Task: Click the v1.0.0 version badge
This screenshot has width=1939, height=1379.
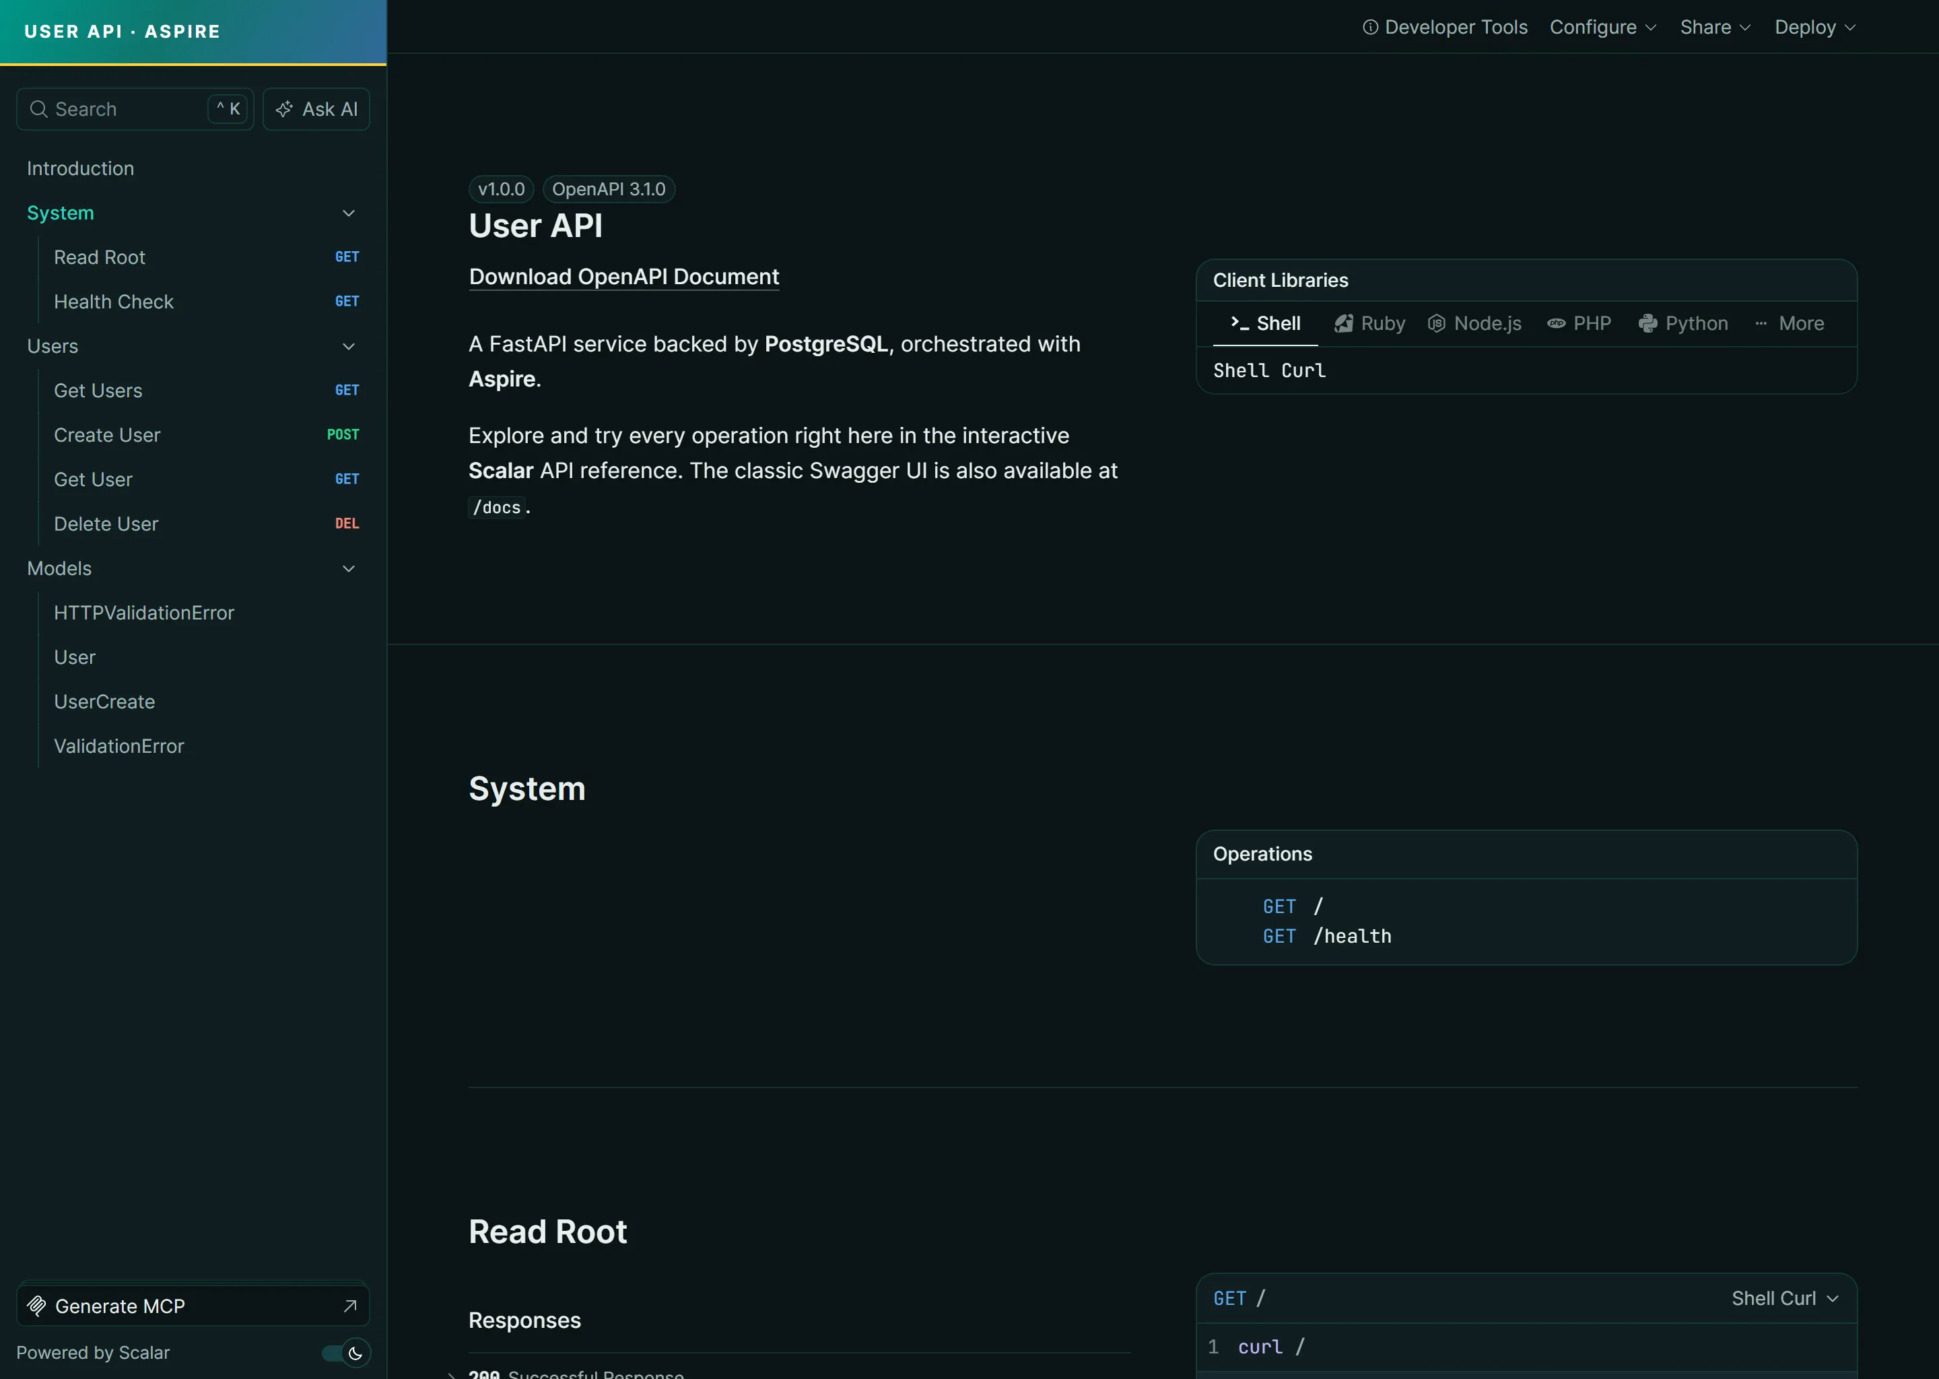Action: 501,189
